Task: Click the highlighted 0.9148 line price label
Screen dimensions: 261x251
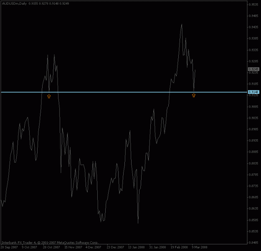Action: coord(253,92)
